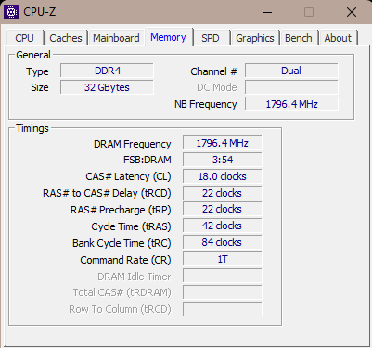This screenshot has height=348, width=372.
Task: Click the DRAM Idle Timer label
Action: (135, 277)
